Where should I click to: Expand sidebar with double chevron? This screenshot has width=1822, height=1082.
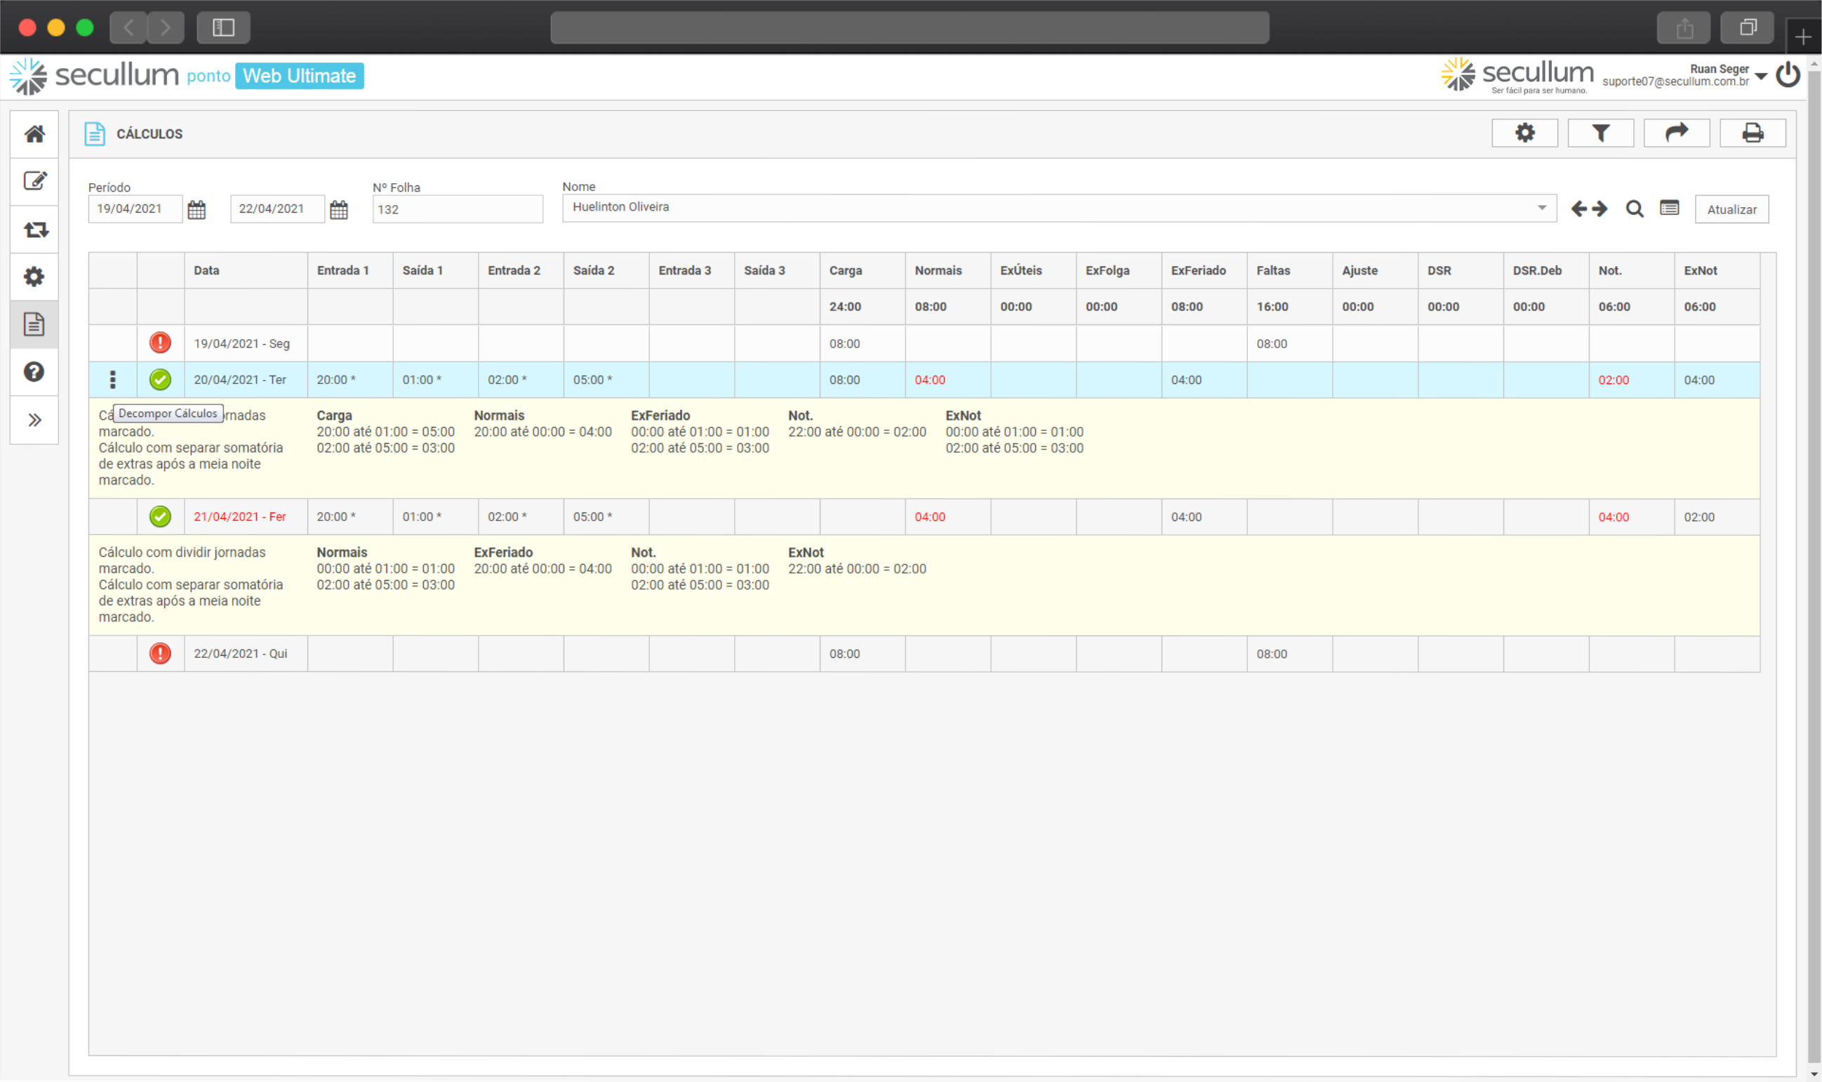coord(34,420)
